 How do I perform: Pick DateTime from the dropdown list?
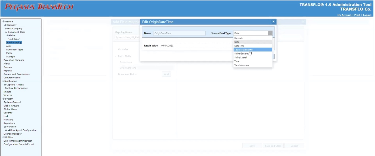pyautogui.click(x=253, y=46)
